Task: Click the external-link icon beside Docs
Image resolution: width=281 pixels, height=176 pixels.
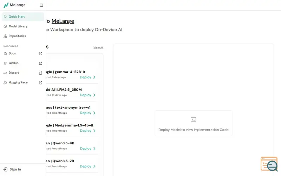Action: click(40, 54)
